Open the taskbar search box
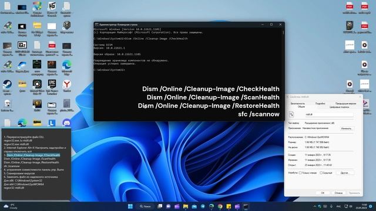Viewport: 376px width, 211px height. coord(145,206)
